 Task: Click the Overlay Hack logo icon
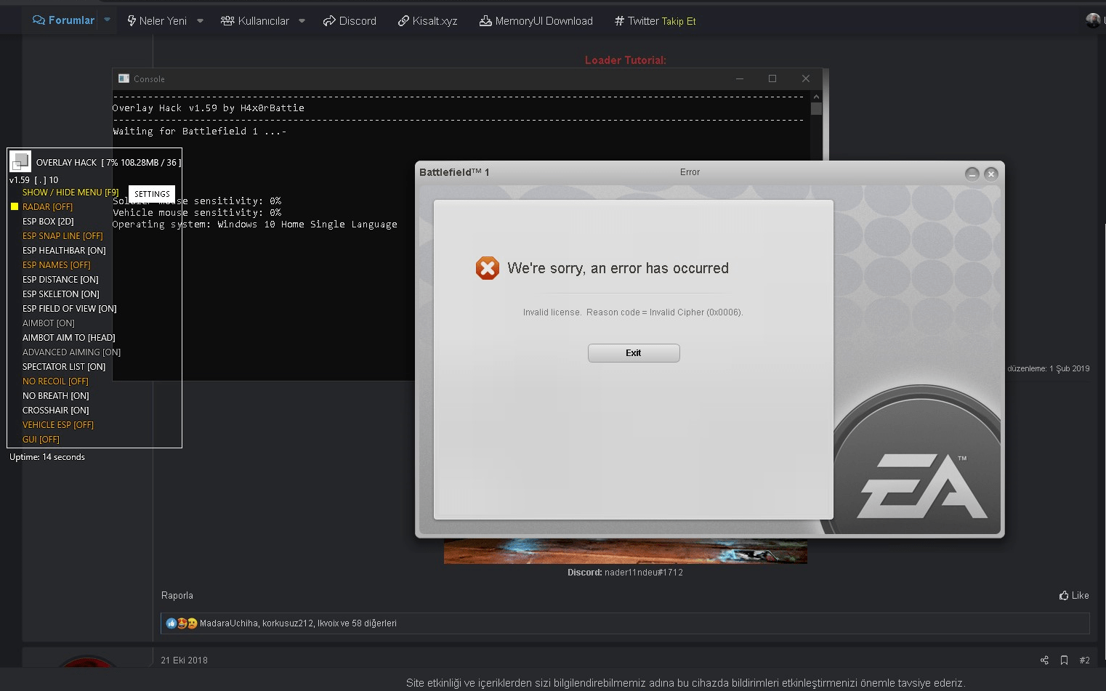[x=20, y=161]
